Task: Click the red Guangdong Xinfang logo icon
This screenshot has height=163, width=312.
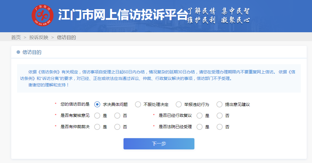Action: pyautogui.click(x=43, y=15)
